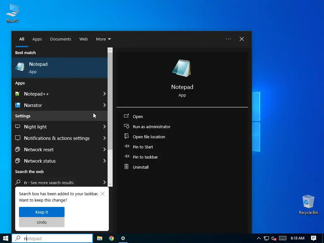
Task: Click the results scrollbar up arrow
Action: tap(110, 50)
